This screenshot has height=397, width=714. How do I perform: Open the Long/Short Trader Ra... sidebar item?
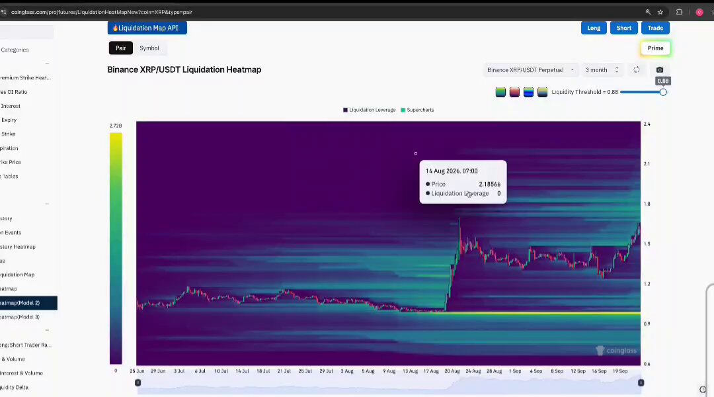(26, 345)
